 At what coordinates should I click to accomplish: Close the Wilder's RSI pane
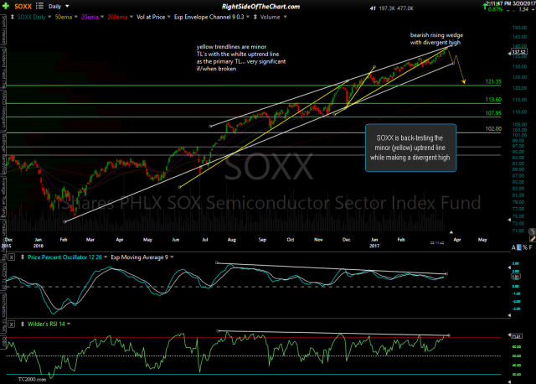11,324
